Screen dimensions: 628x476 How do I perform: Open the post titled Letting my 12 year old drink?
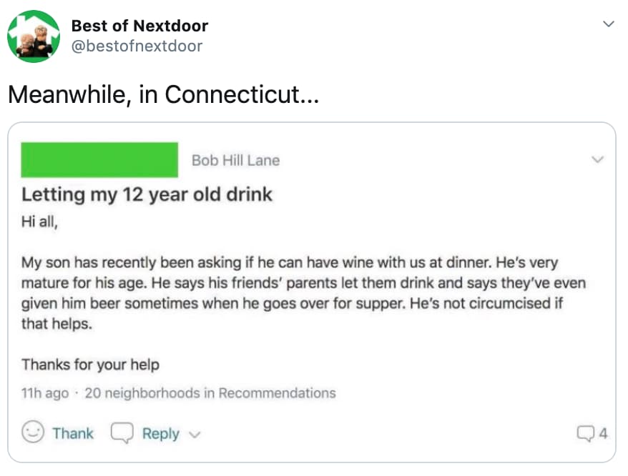point(147,194)
